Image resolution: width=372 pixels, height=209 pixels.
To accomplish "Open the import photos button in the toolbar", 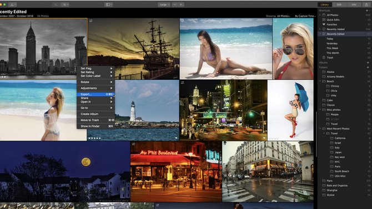I will pos(12,4).
